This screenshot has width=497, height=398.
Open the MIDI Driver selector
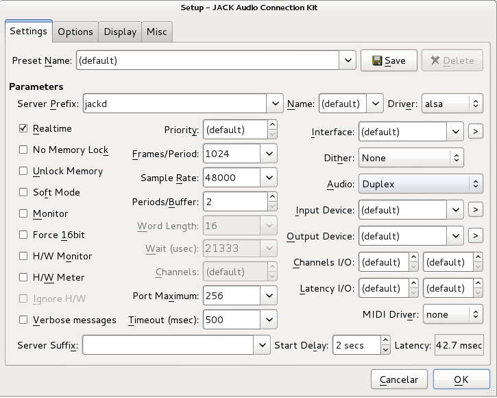[x=453, y=314]
